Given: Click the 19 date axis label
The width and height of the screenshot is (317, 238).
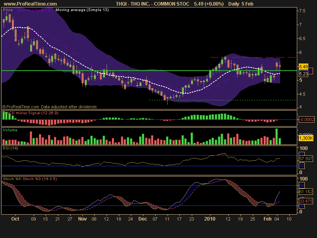Looking at the screenshot, I should point(240,219).
